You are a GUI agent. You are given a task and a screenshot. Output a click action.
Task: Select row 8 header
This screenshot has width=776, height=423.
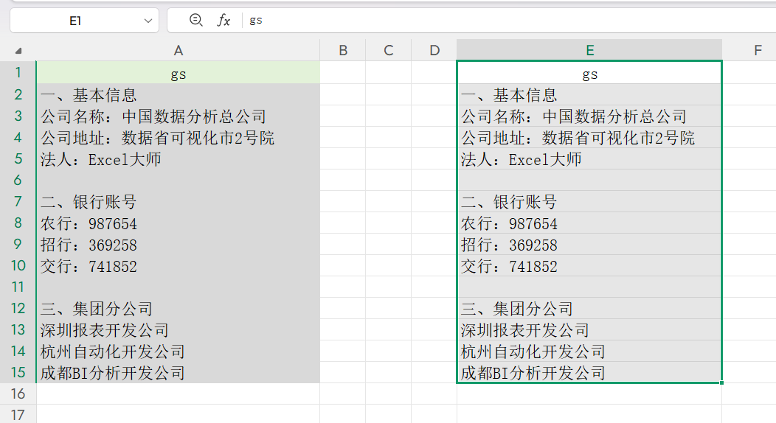pos(18,223)
